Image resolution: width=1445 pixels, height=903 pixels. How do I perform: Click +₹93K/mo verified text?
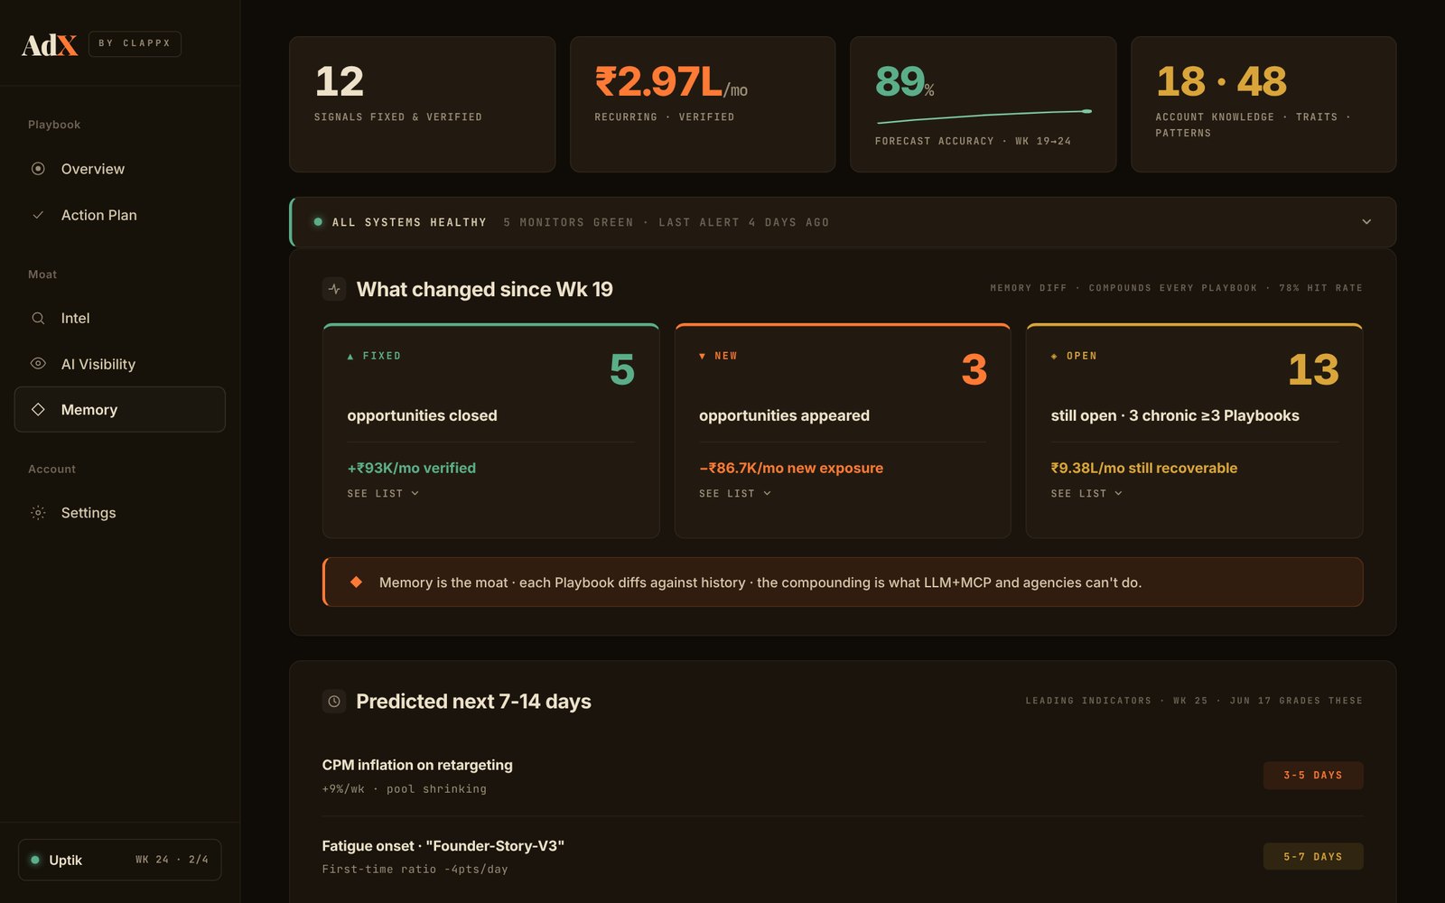(412, 468)
